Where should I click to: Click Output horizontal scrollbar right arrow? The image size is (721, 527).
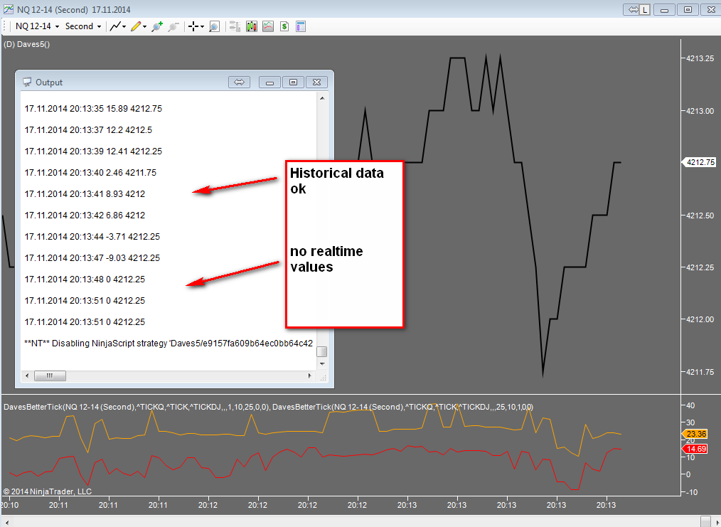click(309, 376)
